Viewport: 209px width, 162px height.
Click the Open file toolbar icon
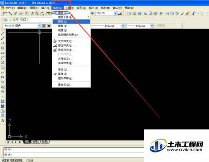click(x=134, y=13)
